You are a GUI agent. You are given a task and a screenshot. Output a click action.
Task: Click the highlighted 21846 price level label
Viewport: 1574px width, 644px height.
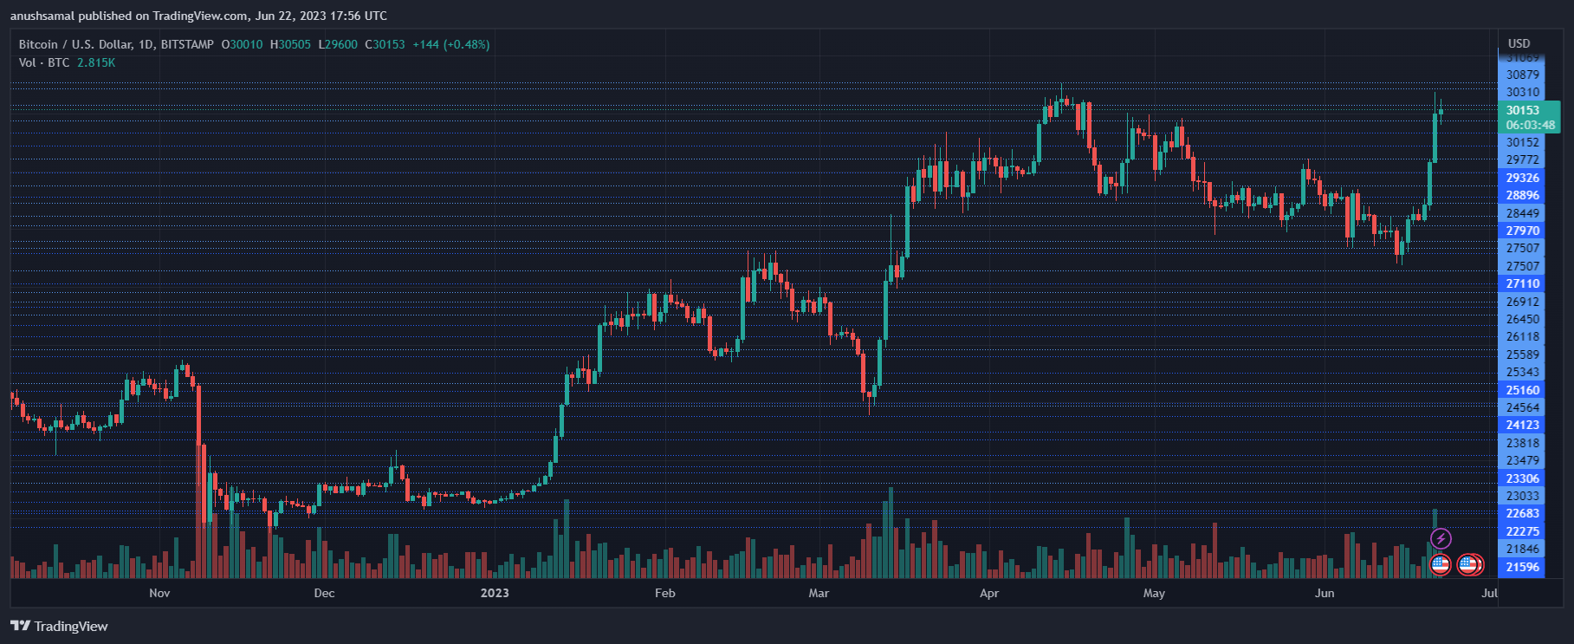1525,548
